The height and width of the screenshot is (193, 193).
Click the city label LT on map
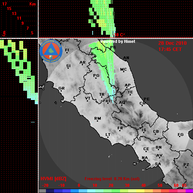[x=108, y=135]
